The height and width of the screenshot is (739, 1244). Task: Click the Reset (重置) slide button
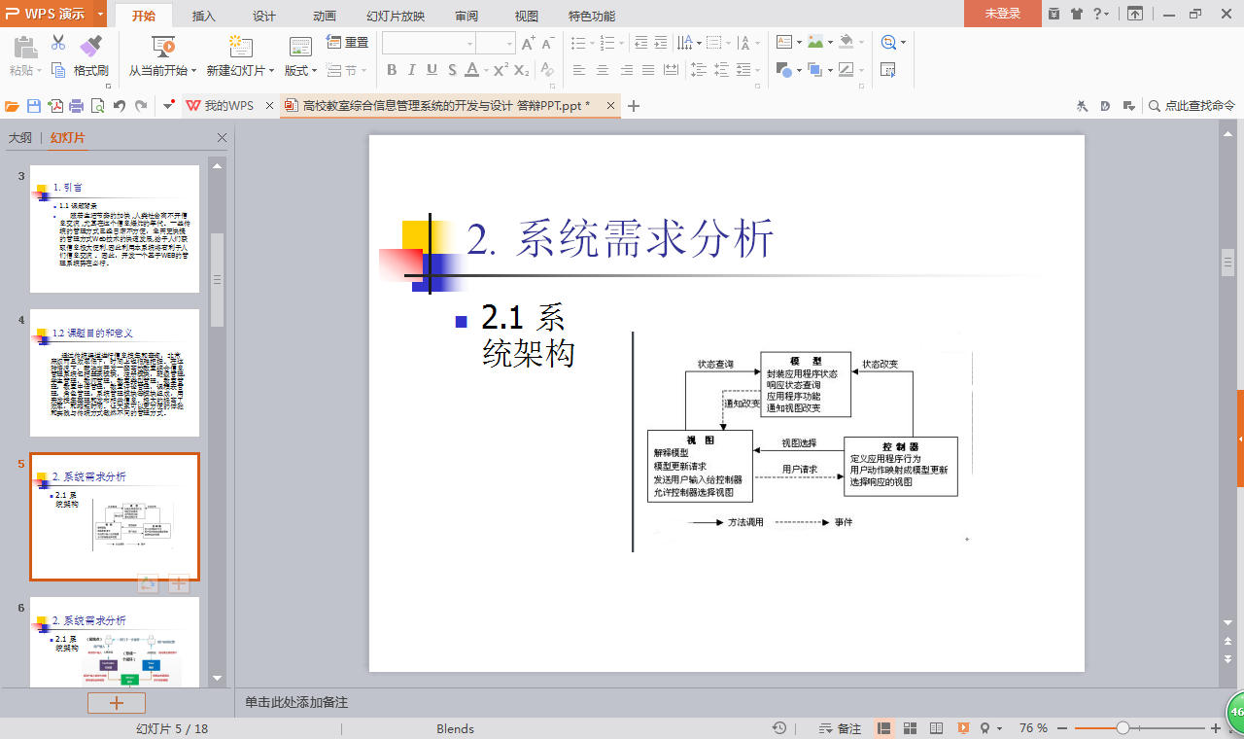pos(348,43)
